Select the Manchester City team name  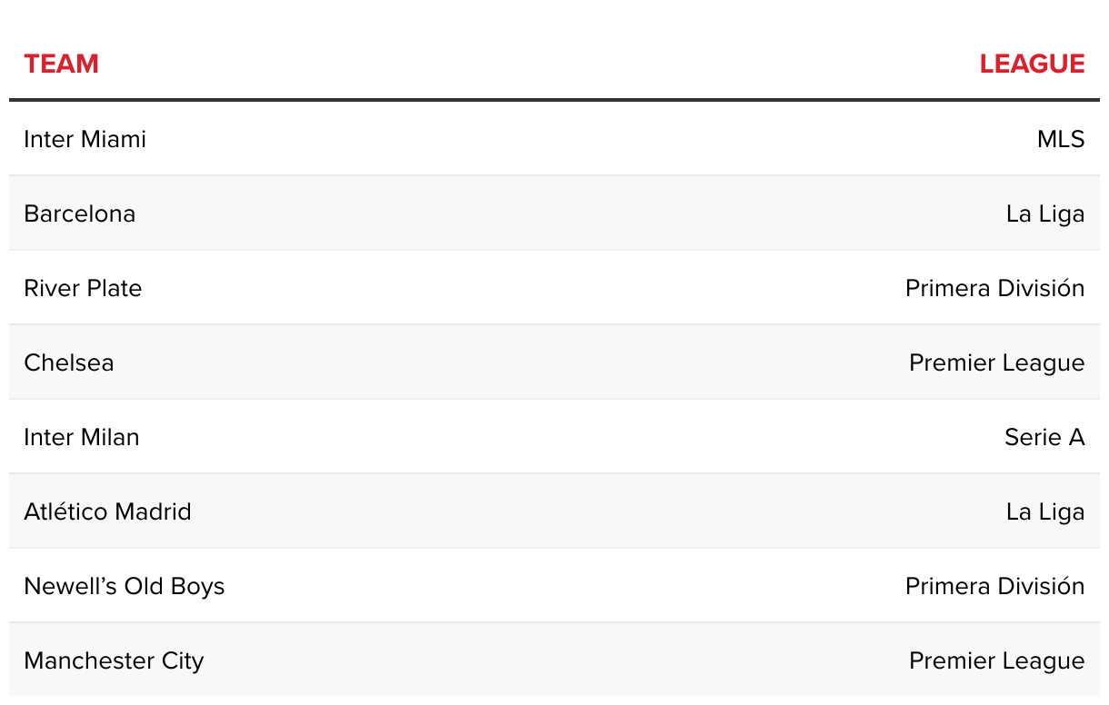[114, 660]
